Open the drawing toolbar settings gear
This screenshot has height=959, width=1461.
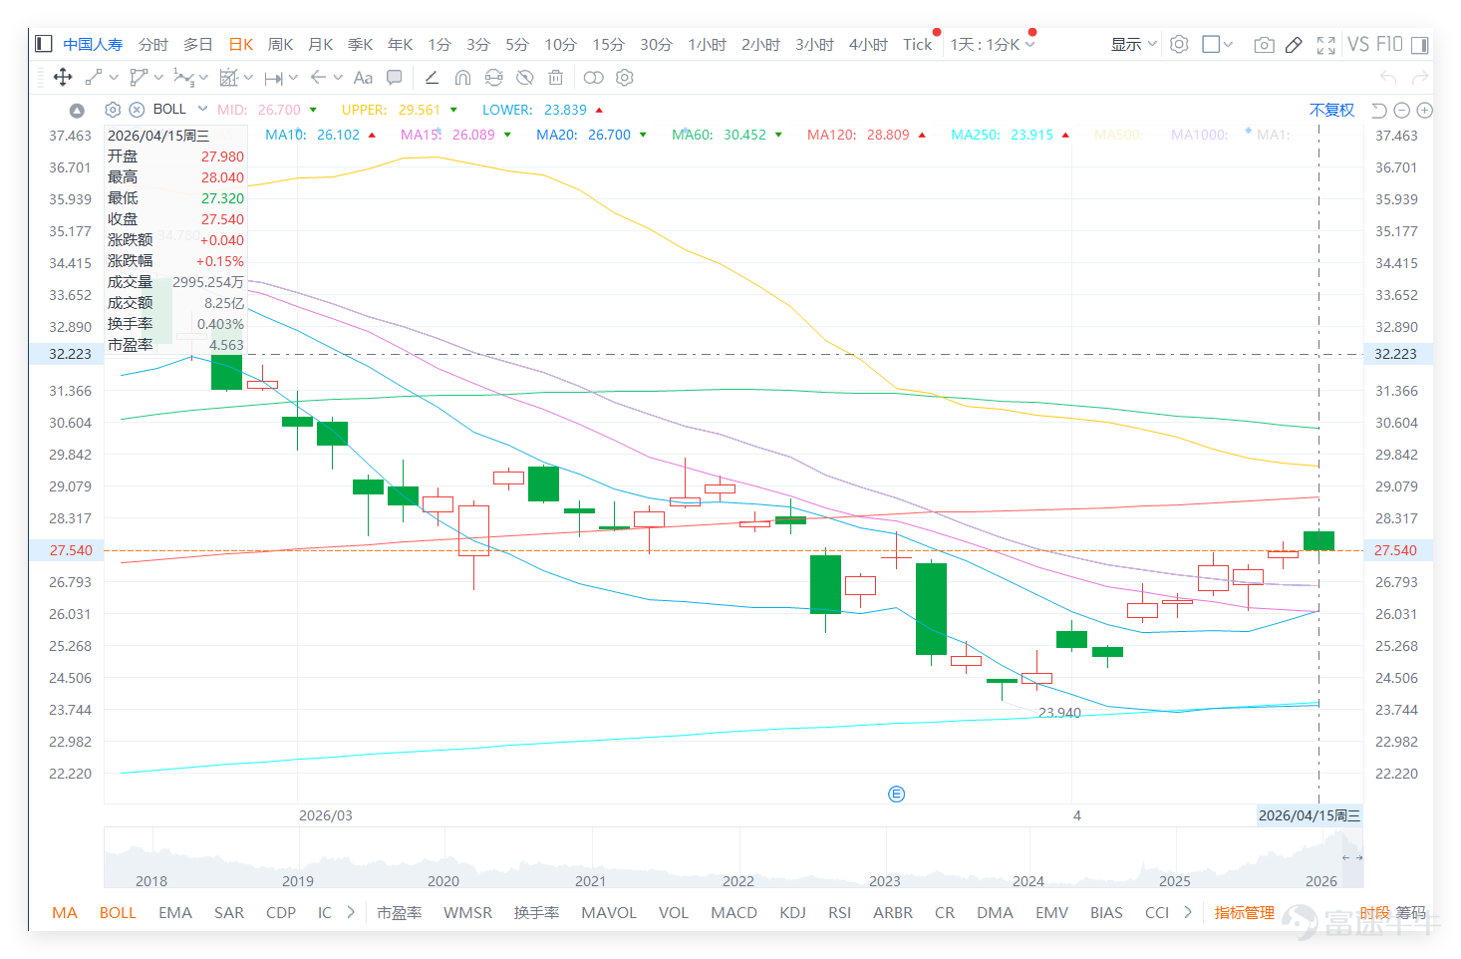(625, 77)
